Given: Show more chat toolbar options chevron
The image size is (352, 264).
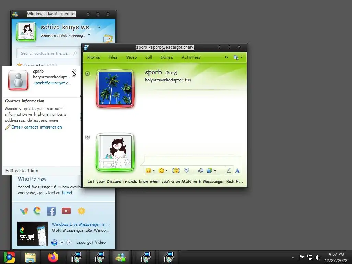Looking at the screenshot, I should (226, 57).
